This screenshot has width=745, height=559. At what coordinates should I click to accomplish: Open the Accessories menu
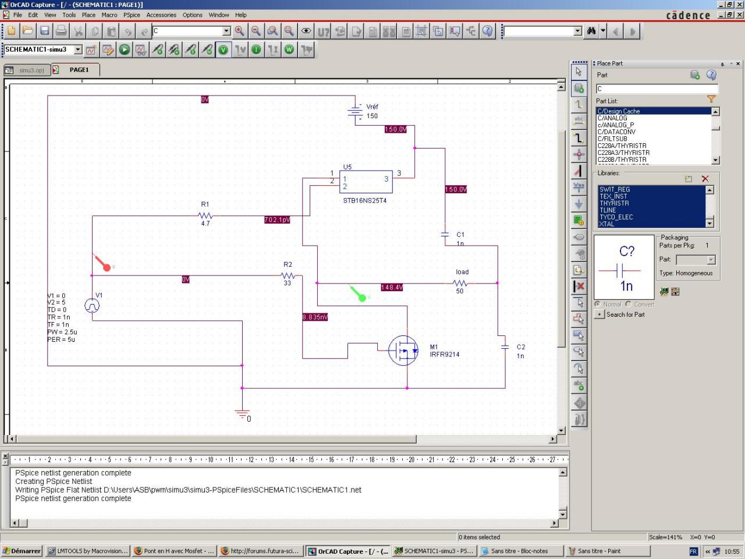click(x=161, y=15)
